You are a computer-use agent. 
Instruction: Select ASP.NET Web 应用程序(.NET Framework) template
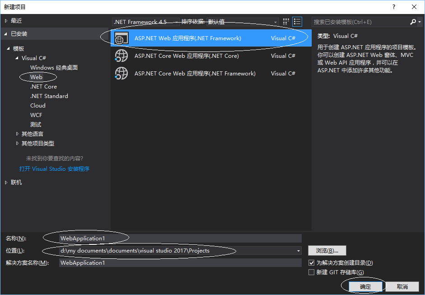coord(211,38)
